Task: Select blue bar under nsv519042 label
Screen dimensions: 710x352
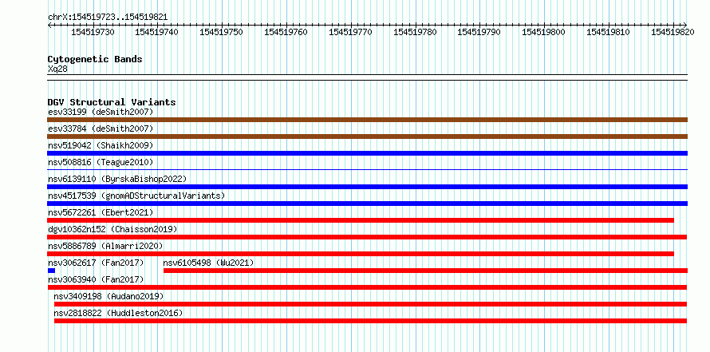Action: point(367,153)
